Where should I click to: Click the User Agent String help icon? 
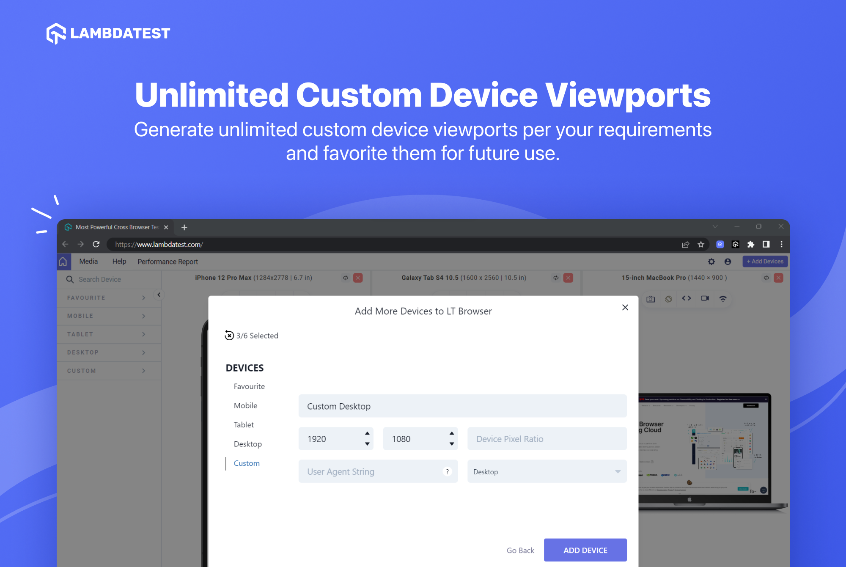pyautogui.click(x=447, y=471)
